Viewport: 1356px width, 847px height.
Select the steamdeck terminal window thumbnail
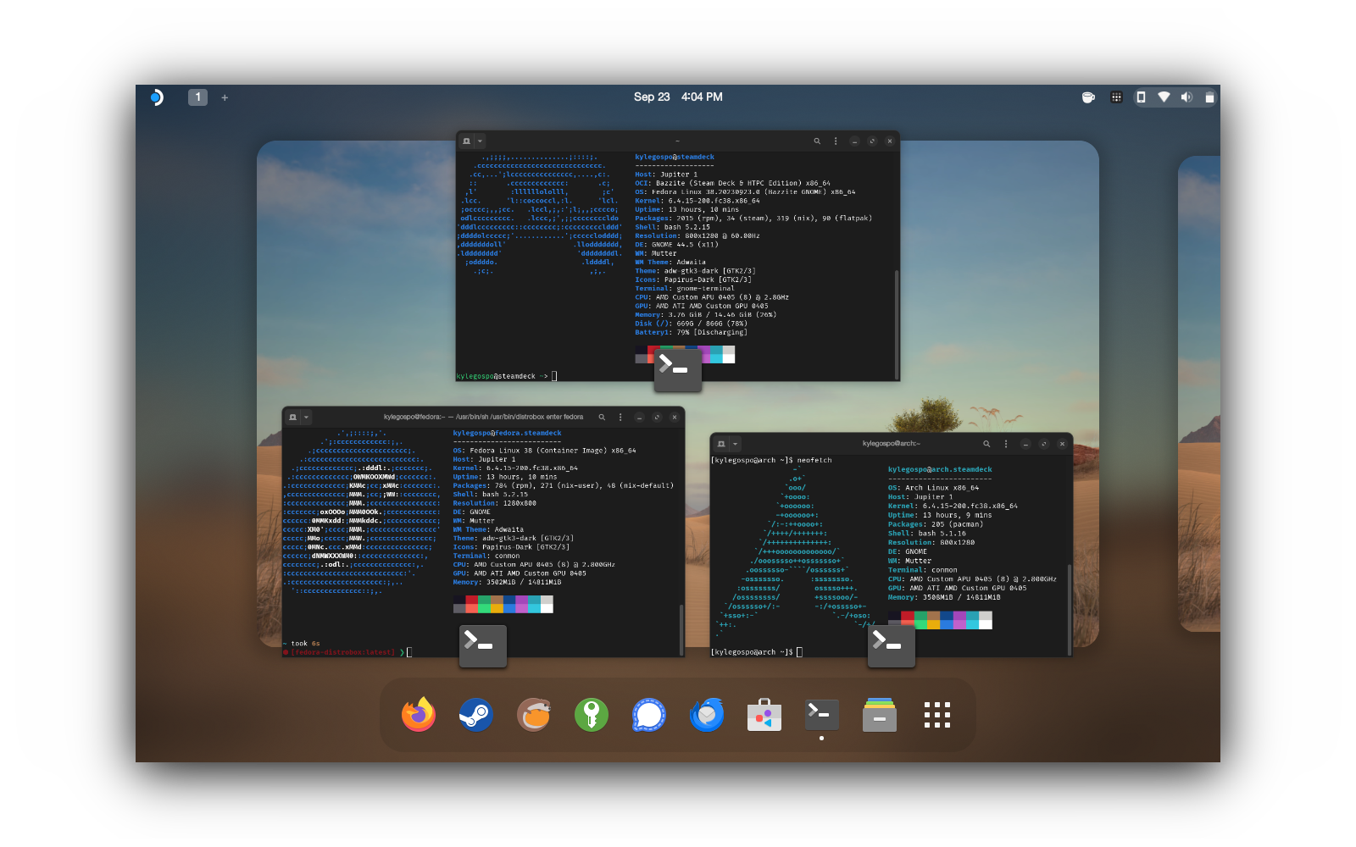click(678, 256)
